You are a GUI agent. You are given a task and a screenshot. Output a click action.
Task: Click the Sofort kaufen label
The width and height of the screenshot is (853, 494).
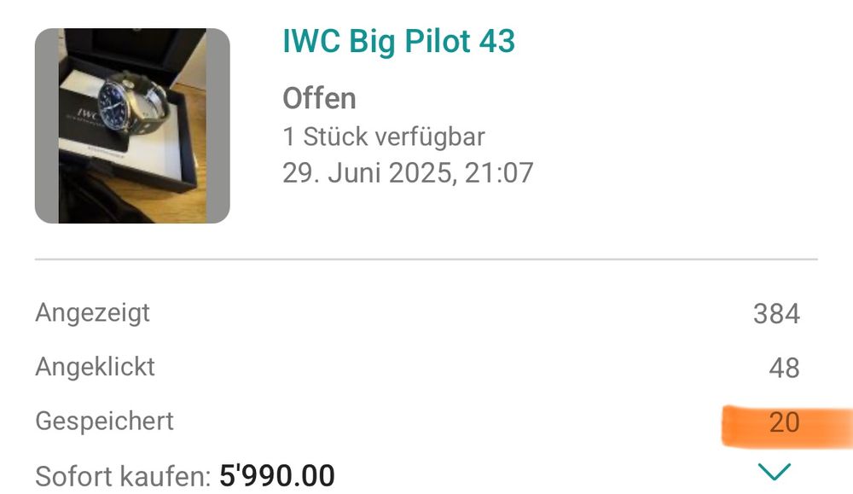123,477
